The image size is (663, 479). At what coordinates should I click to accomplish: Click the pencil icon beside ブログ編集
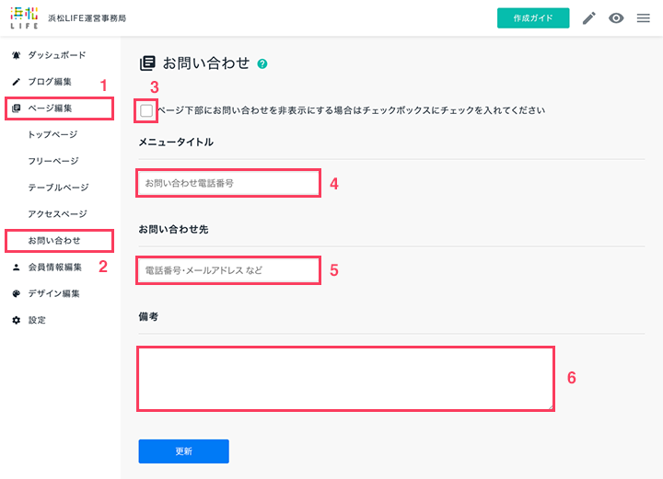click(16, 82)
